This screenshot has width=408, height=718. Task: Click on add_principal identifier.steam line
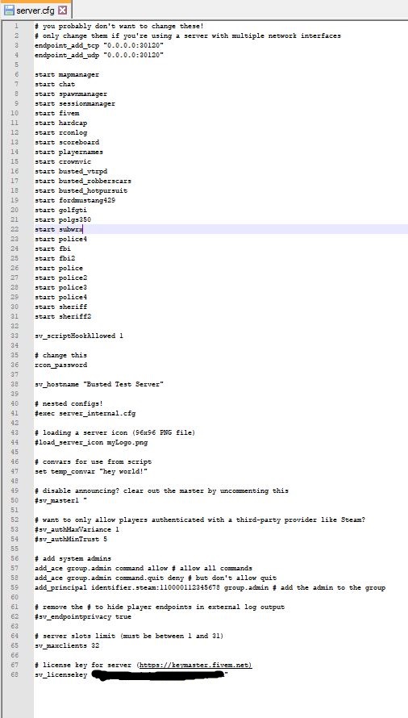click(x=210, y=587)
